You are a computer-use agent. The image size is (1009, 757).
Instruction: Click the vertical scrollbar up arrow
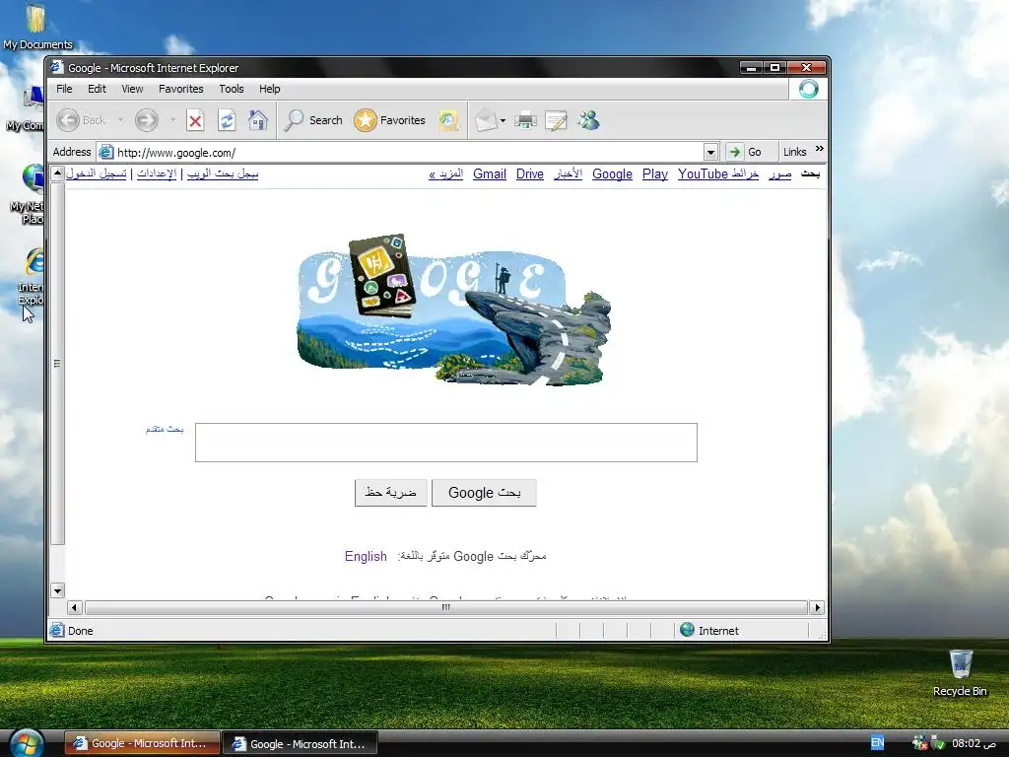(57, 173)
